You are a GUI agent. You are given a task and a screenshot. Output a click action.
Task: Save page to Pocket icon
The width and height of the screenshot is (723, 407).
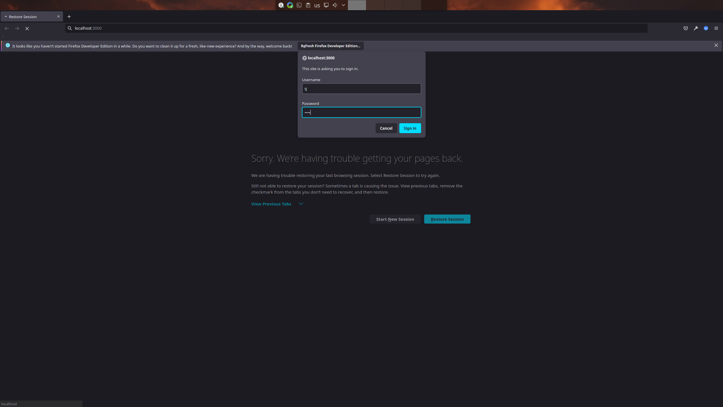(685, 28)
